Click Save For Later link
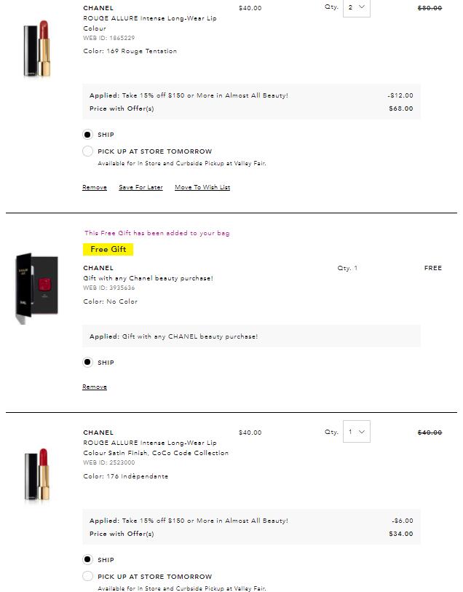 coord(141,188)
